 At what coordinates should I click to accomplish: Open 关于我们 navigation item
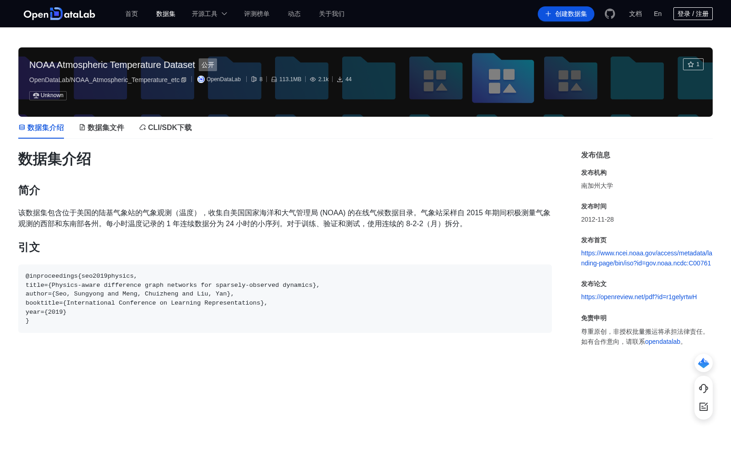coord(332,14)
